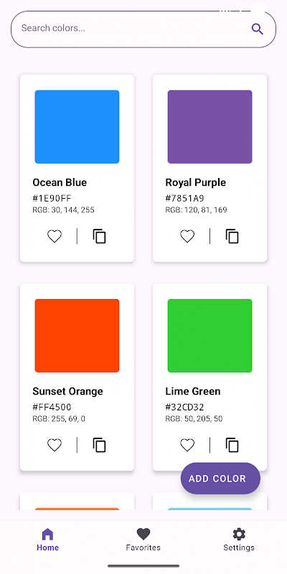Tap the ADD COLOR button

coord(220,479)
